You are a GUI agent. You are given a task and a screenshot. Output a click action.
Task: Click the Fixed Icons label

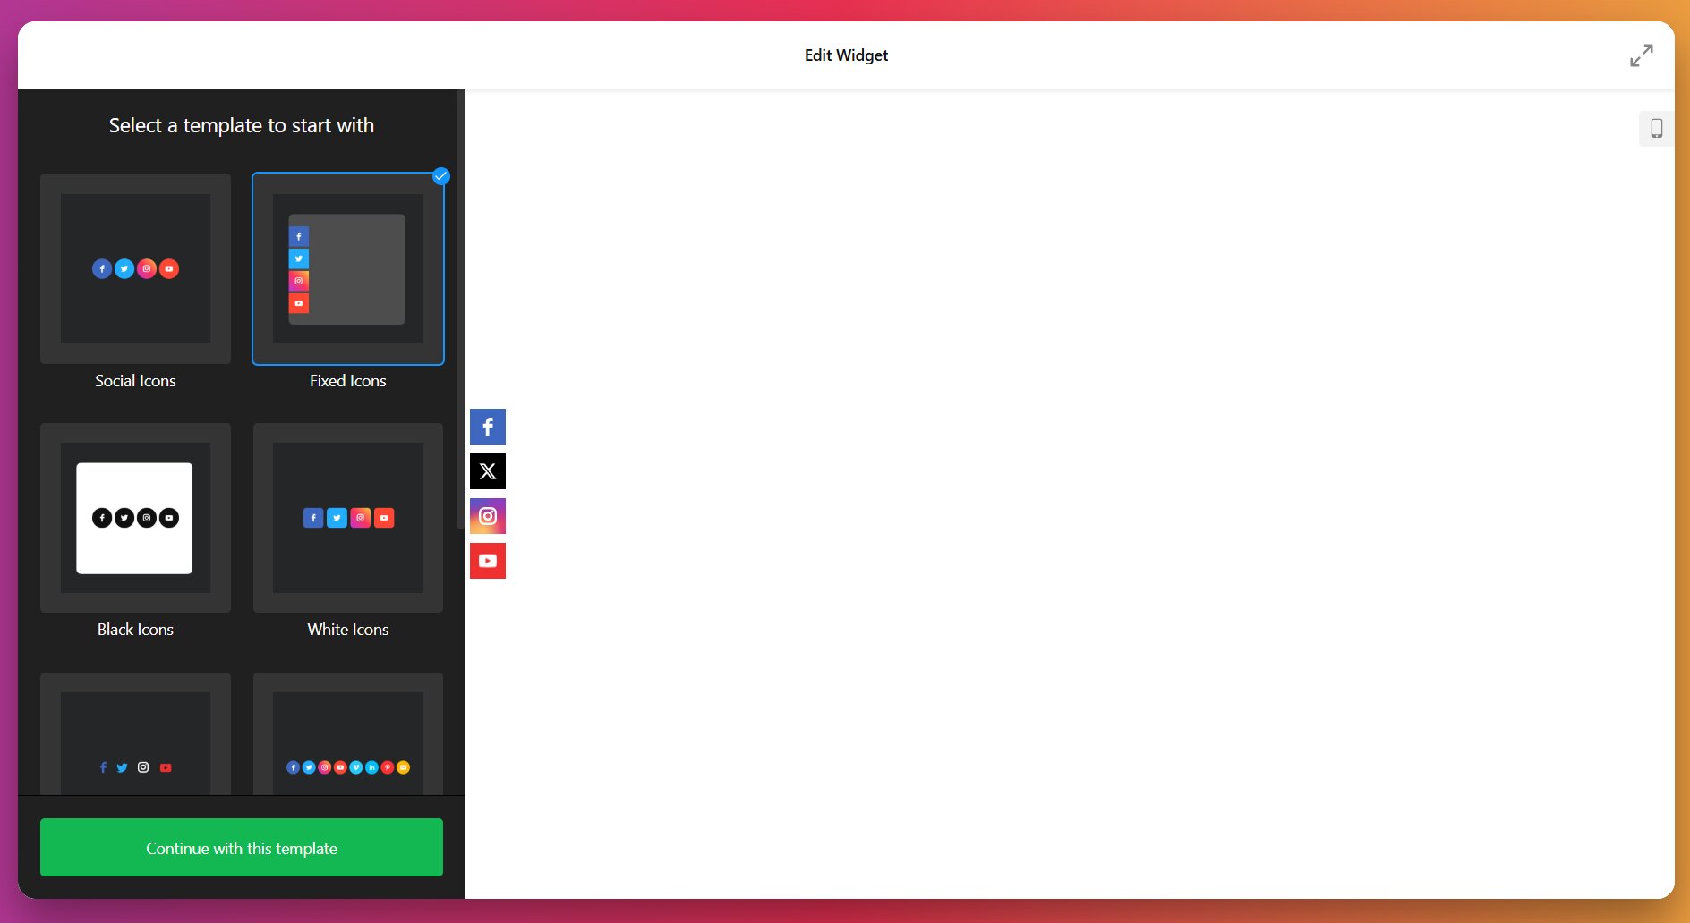click(348, 381)
